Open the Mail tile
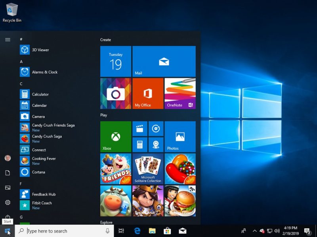 (x=164, y=61)
